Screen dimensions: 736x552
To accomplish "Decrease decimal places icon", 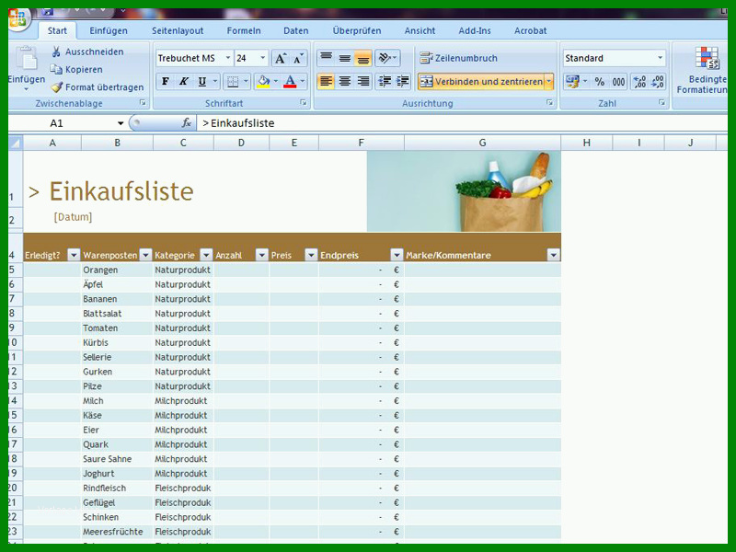I will 658,82.
